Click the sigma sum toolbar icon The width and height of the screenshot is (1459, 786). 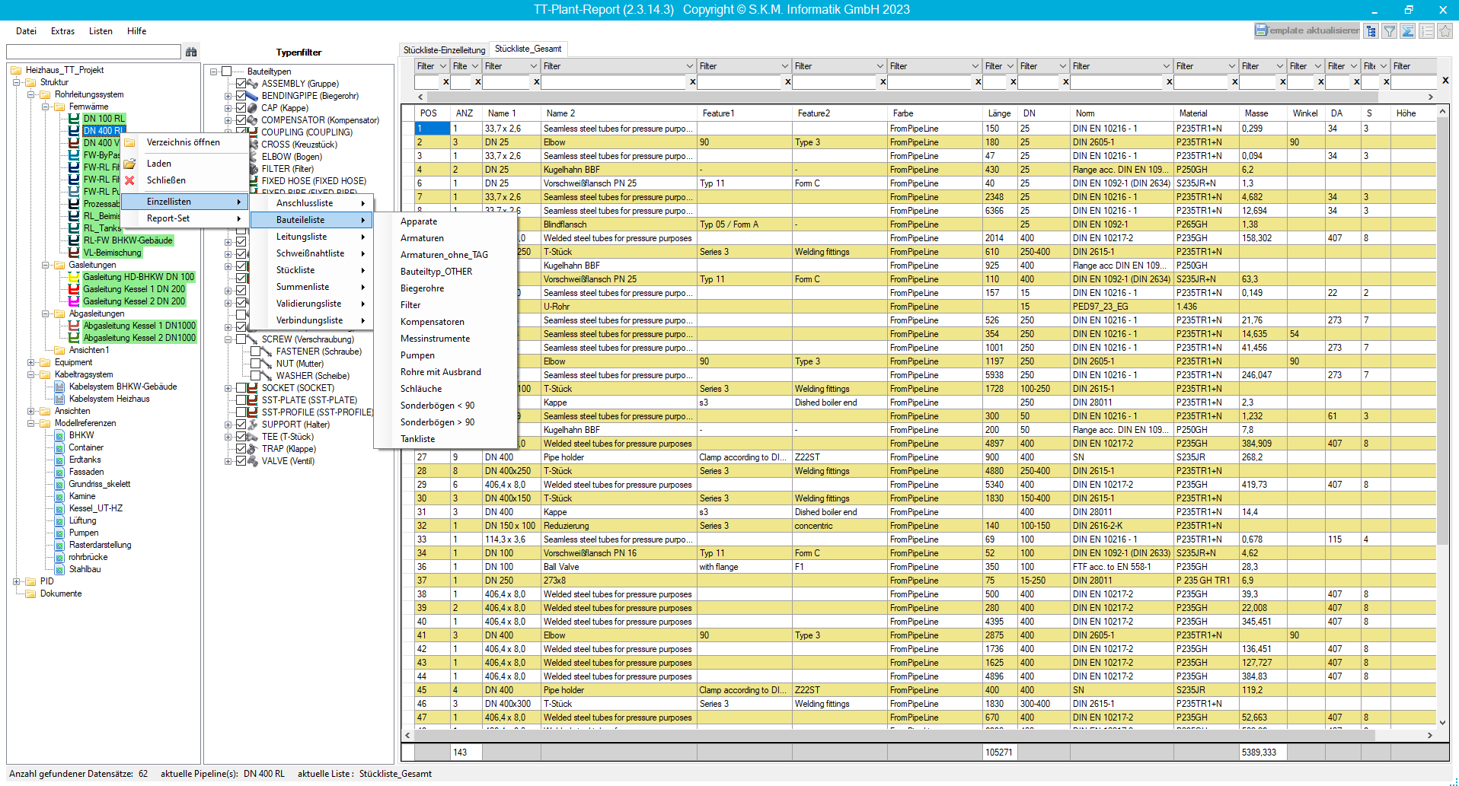tap(1408, 31)
